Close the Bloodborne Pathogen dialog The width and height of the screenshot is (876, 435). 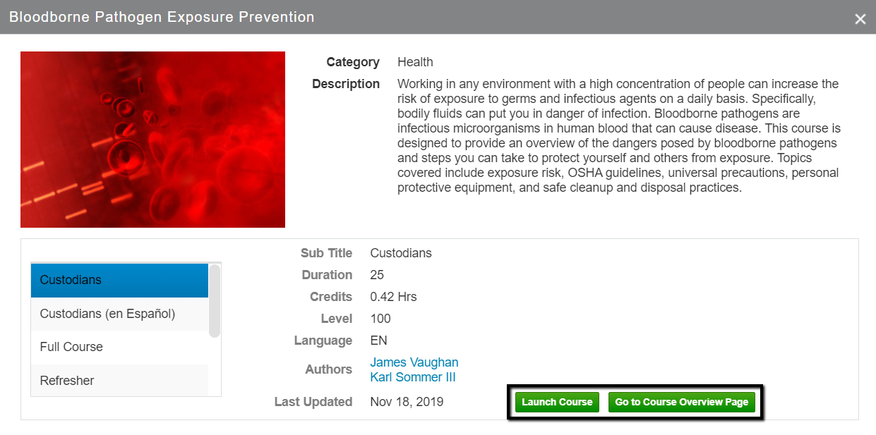coord(860,19)
